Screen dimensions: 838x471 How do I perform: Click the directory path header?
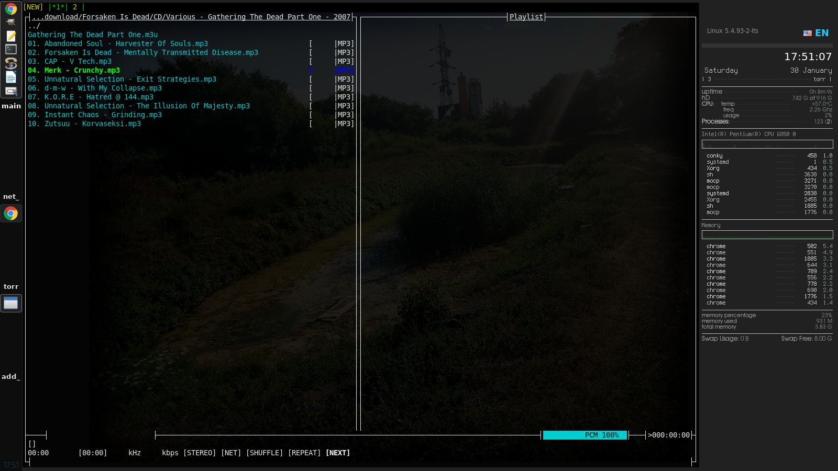[x=191, y=17]
